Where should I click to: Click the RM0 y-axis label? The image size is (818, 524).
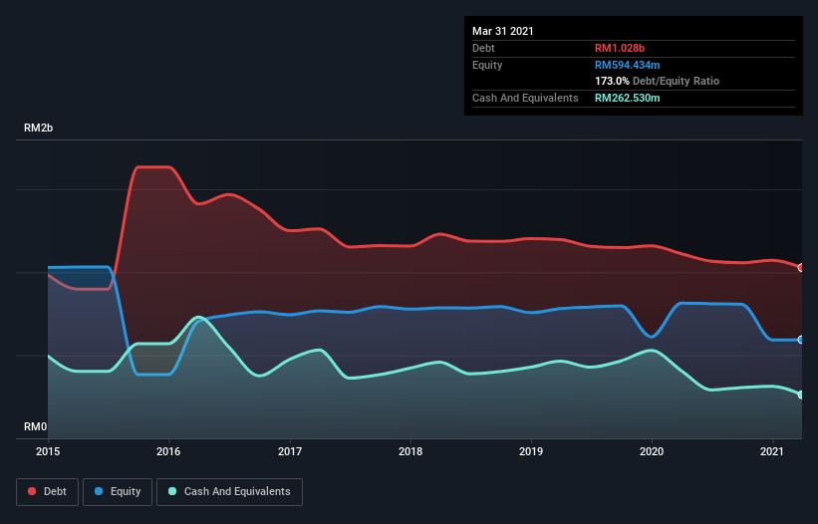tap(36, 426)
